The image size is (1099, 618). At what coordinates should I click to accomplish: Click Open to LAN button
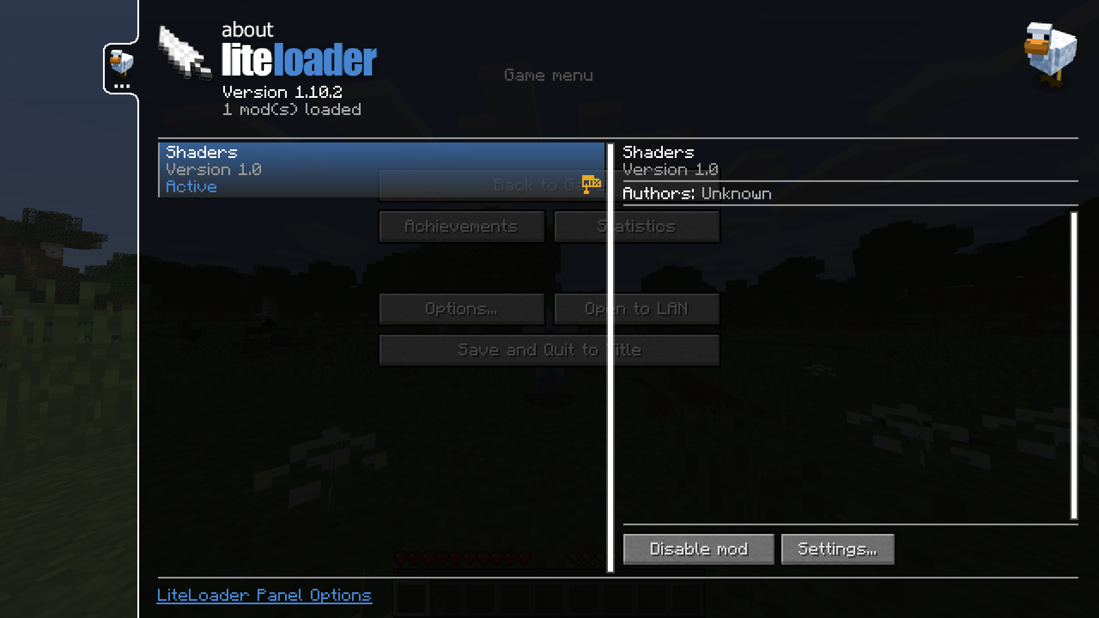click(x=637, y=308)
